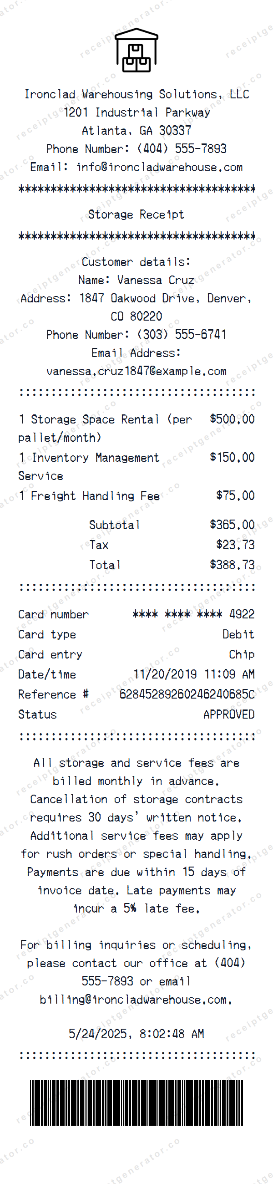Click the Total amount $388.73
Image resolution: width=273 pixels, height=1184 pixels.
pos(232,565)
